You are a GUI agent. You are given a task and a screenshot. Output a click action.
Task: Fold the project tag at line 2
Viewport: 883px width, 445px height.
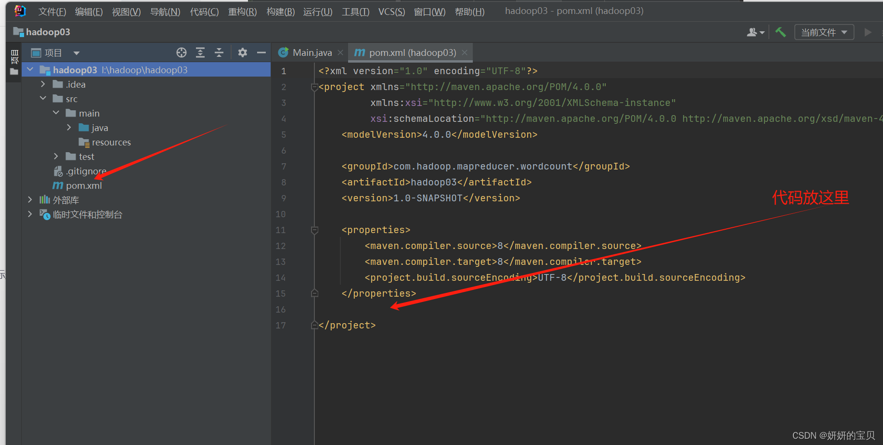pos(315,87)
